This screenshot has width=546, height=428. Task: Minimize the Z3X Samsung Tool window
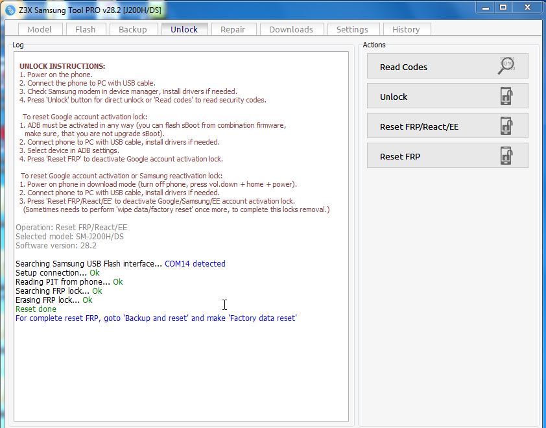pos(486,8)
